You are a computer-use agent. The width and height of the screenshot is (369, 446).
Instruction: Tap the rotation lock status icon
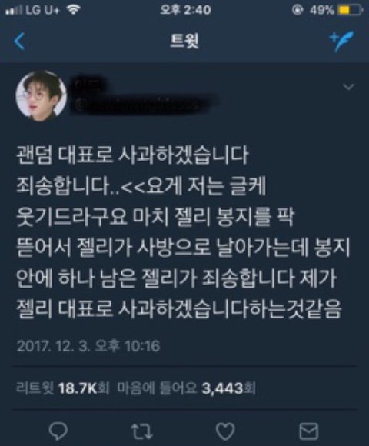coord(298,10)
